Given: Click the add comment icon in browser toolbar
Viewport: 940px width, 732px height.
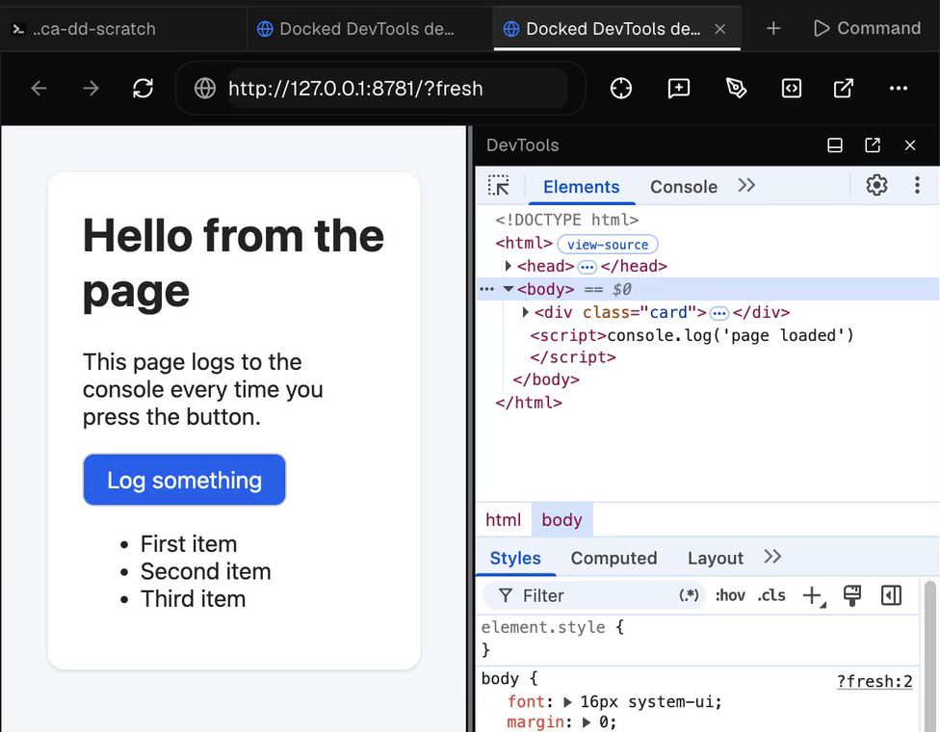Looking at the screenshot, I should click(x=679, y=88).
